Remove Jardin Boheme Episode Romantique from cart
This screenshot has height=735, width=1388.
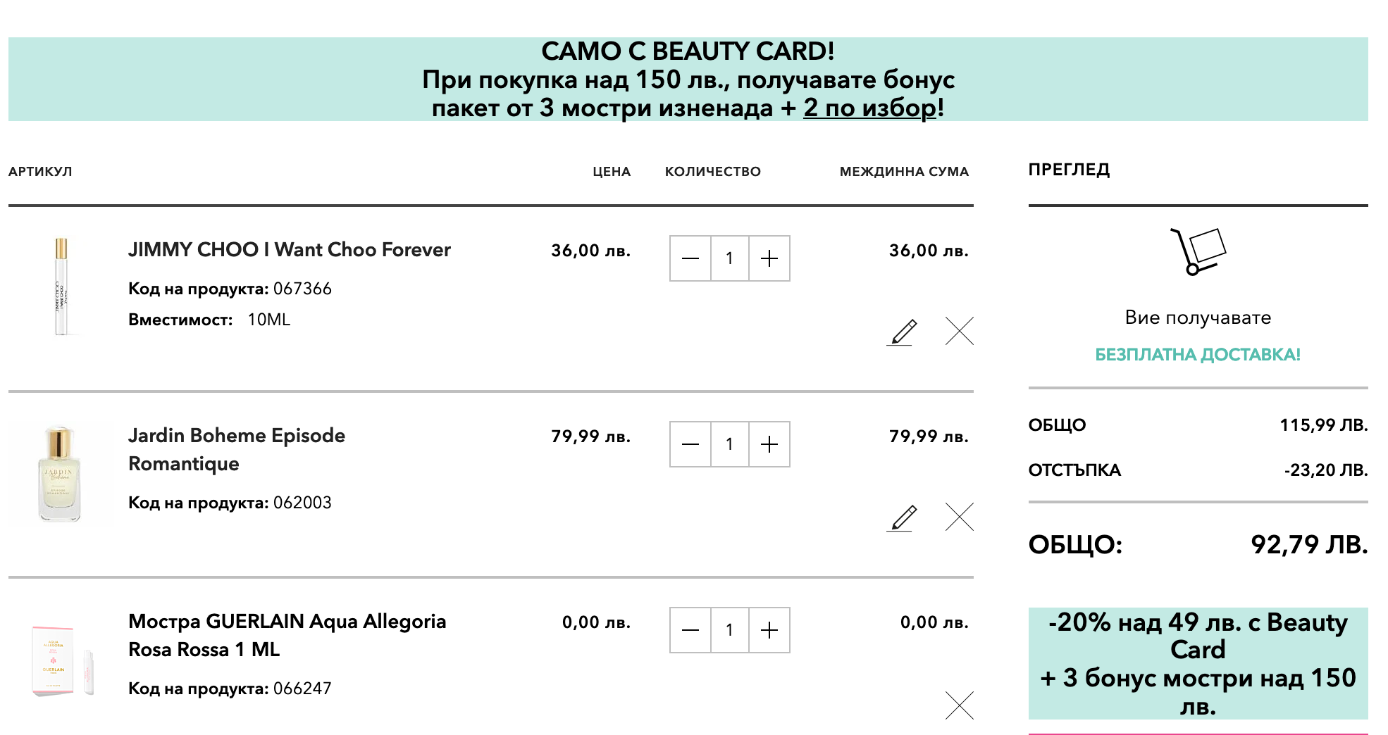coord(959,517)
